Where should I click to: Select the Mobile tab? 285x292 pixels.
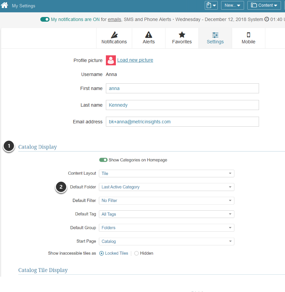point(248,38)
